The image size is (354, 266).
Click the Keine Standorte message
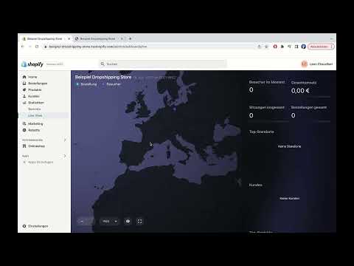coord(289,146)
